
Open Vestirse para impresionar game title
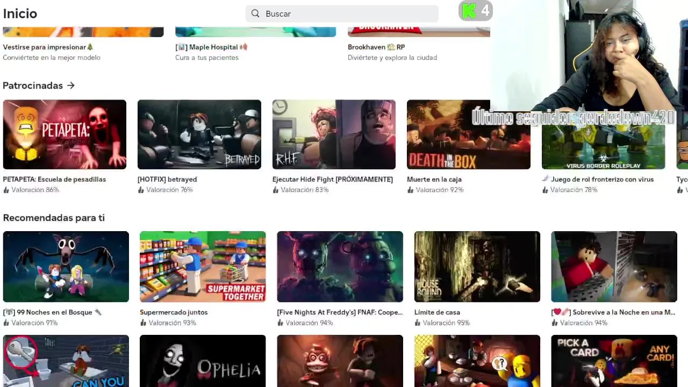point(48,47)
